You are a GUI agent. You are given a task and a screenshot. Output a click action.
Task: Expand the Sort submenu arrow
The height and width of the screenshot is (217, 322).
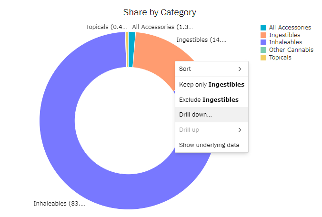tap(240, 69)
